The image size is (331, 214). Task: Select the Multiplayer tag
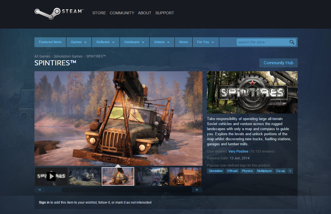[x=265, y=171]
